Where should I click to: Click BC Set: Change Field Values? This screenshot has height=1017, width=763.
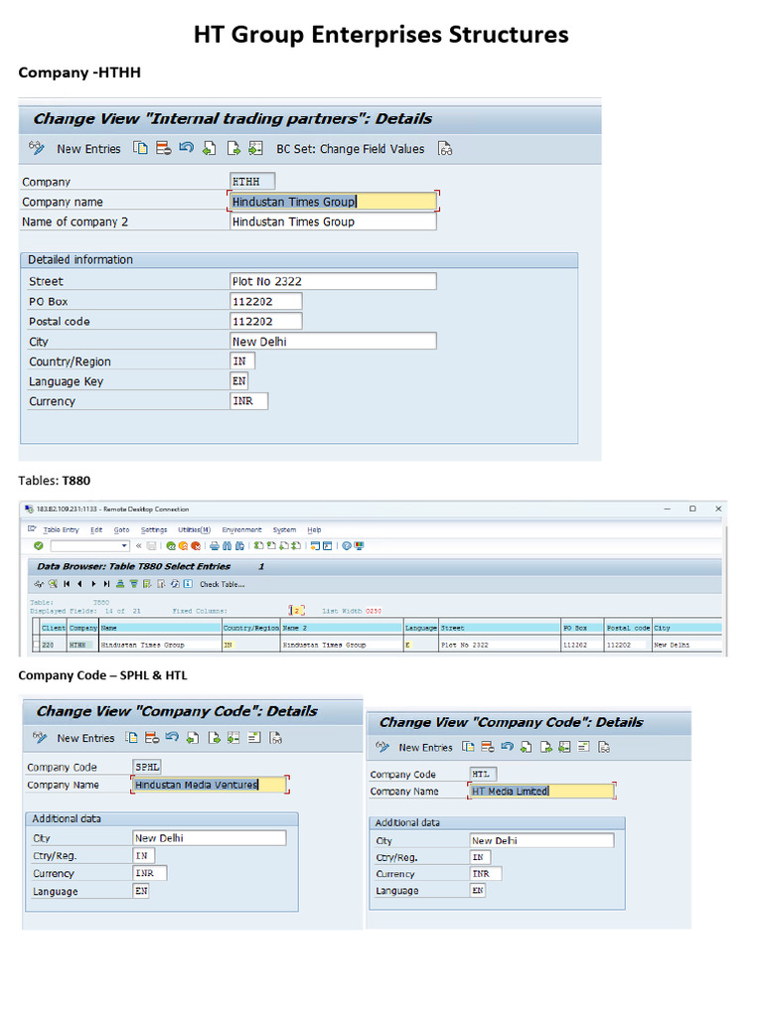pos(350,149)
